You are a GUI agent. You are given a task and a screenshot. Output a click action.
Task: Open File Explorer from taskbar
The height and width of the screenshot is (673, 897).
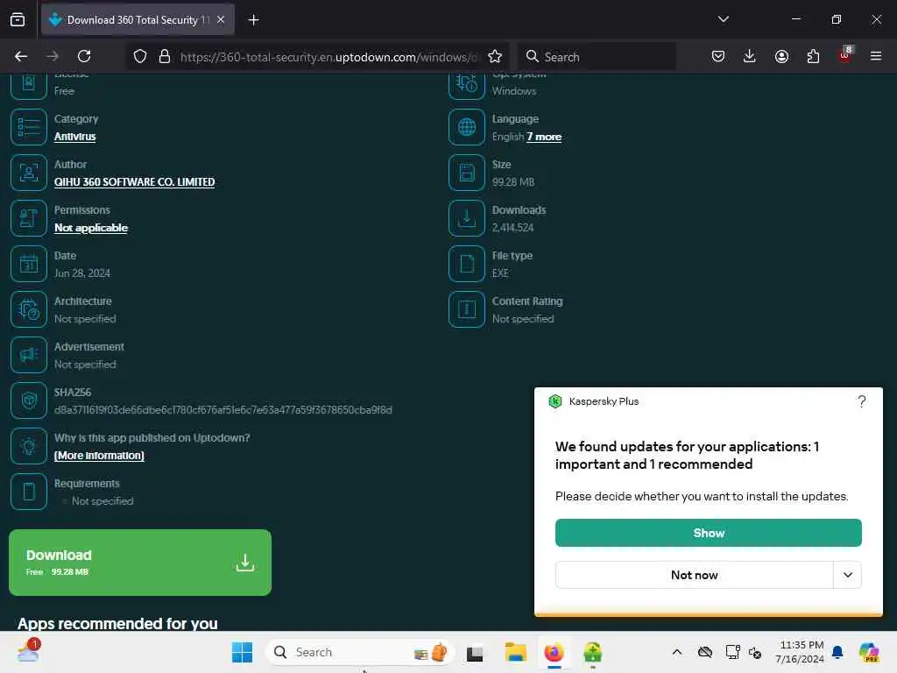click(x=515, y=652)
